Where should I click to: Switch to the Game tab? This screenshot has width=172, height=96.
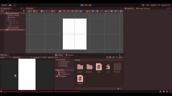click(4, 55)
